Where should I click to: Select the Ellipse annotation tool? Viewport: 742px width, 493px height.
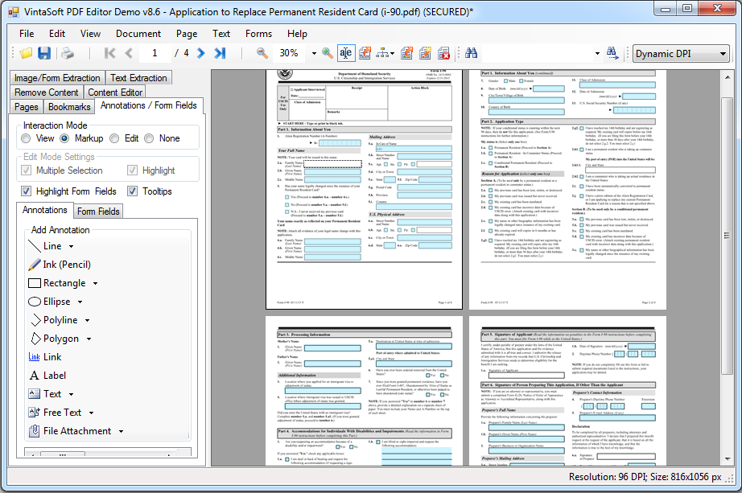(x=49, y=302)
